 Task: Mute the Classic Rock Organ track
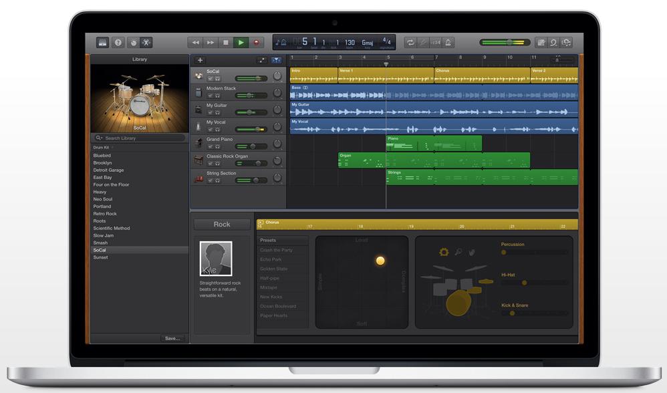point(210,164)
